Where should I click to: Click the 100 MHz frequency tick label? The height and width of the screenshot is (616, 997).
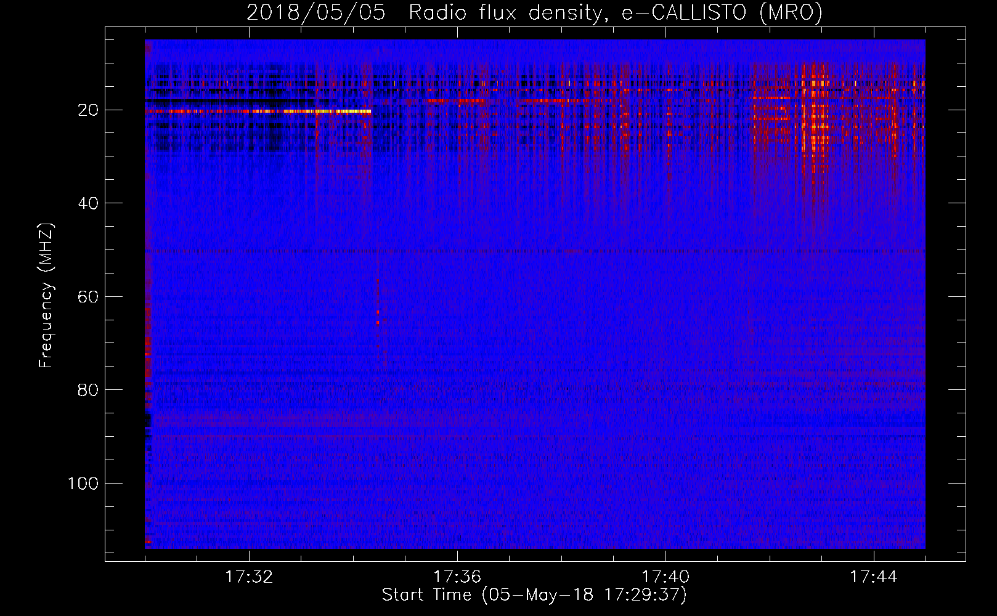pyautogui.click(x=83, y=484)
